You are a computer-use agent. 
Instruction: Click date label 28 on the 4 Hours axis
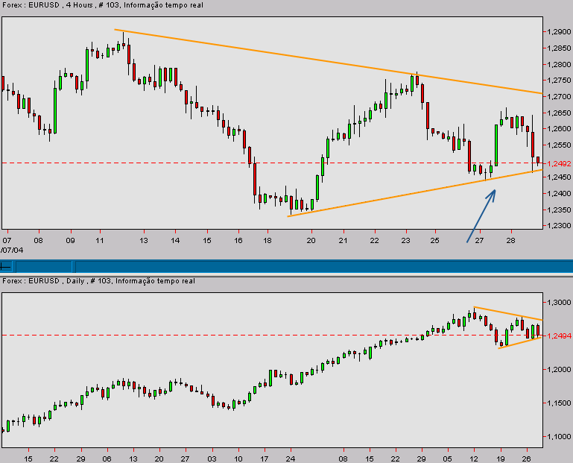[x=510, y=240]
